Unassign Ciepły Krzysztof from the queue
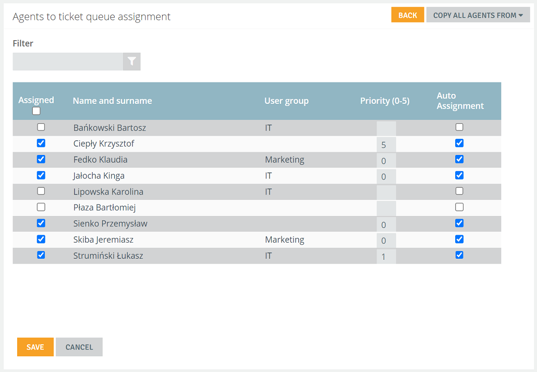Viewport: 537px width, 372px height. click(41, 143)
